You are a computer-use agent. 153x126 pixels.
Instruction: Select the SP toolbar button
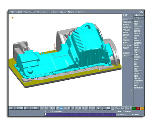pos(54,108)
